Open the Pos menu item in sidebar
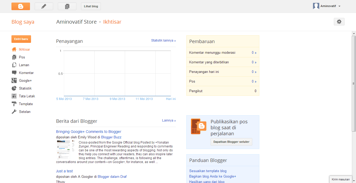 22,57
